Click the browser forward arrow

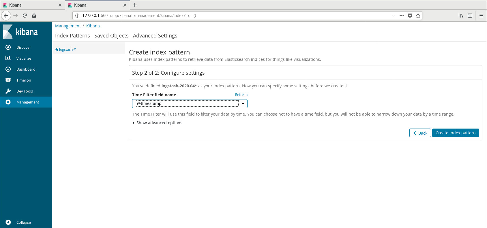click(x=16, y=16)
